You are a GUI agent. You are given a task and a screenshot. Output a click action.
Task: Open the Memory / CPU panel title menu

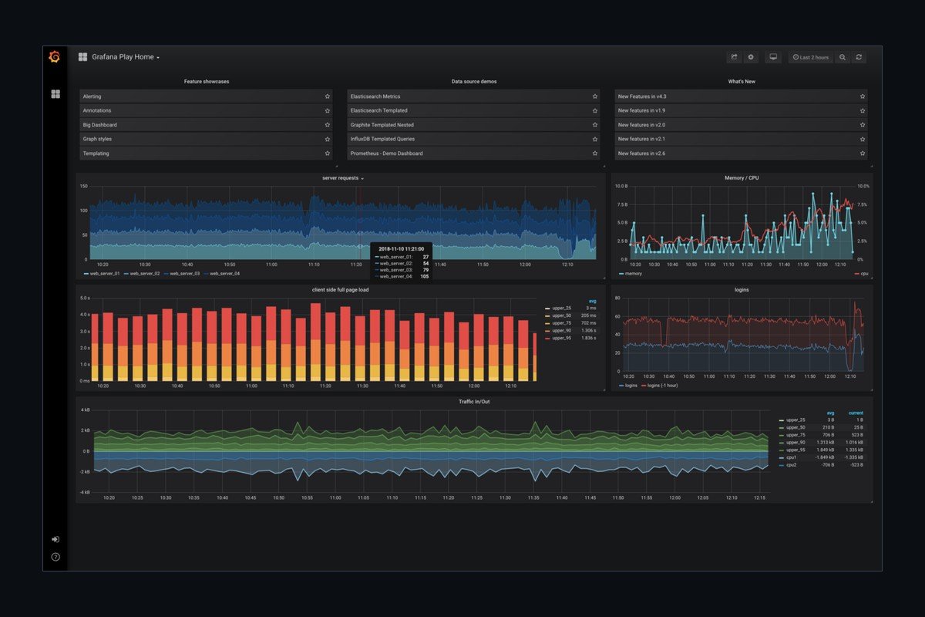[742, 178]
